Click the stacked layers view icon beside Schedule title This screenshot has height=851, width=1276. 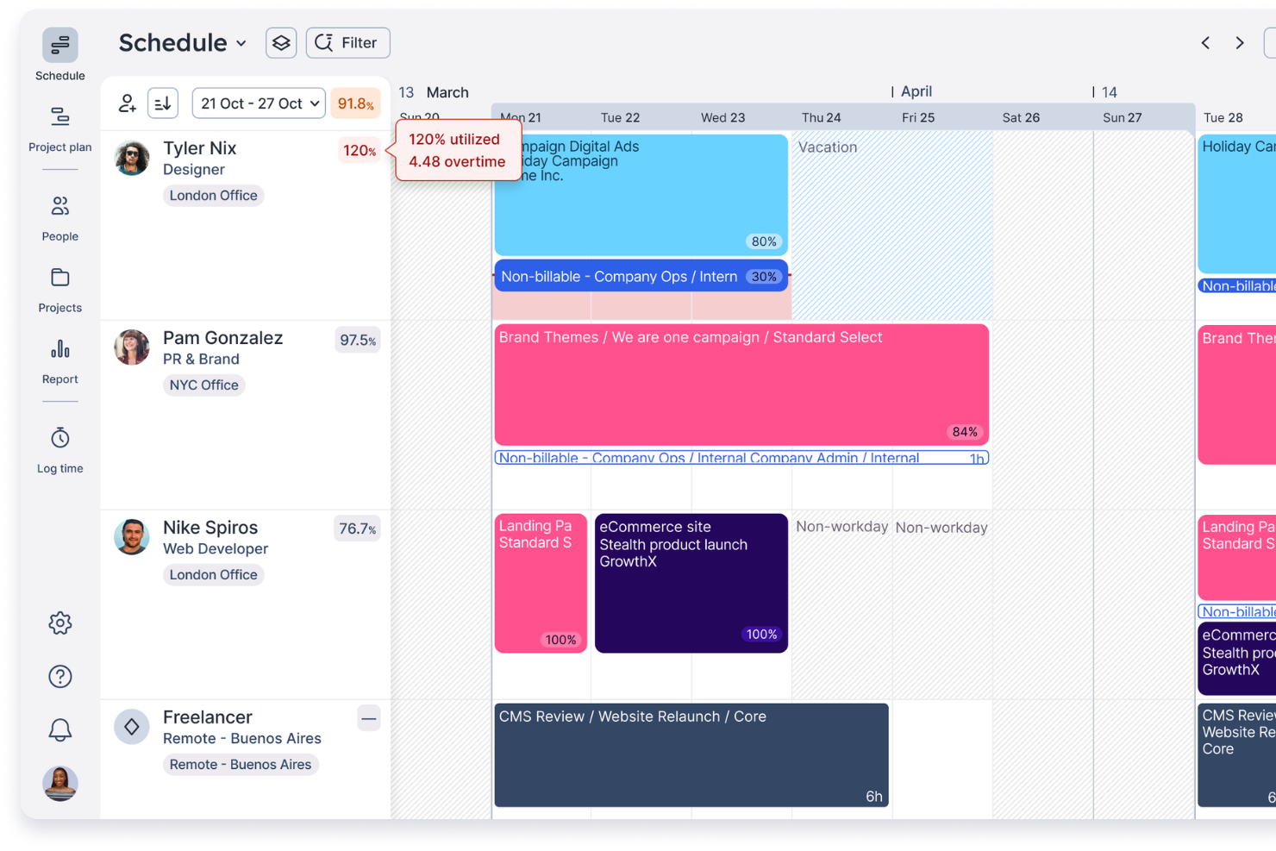281,42
